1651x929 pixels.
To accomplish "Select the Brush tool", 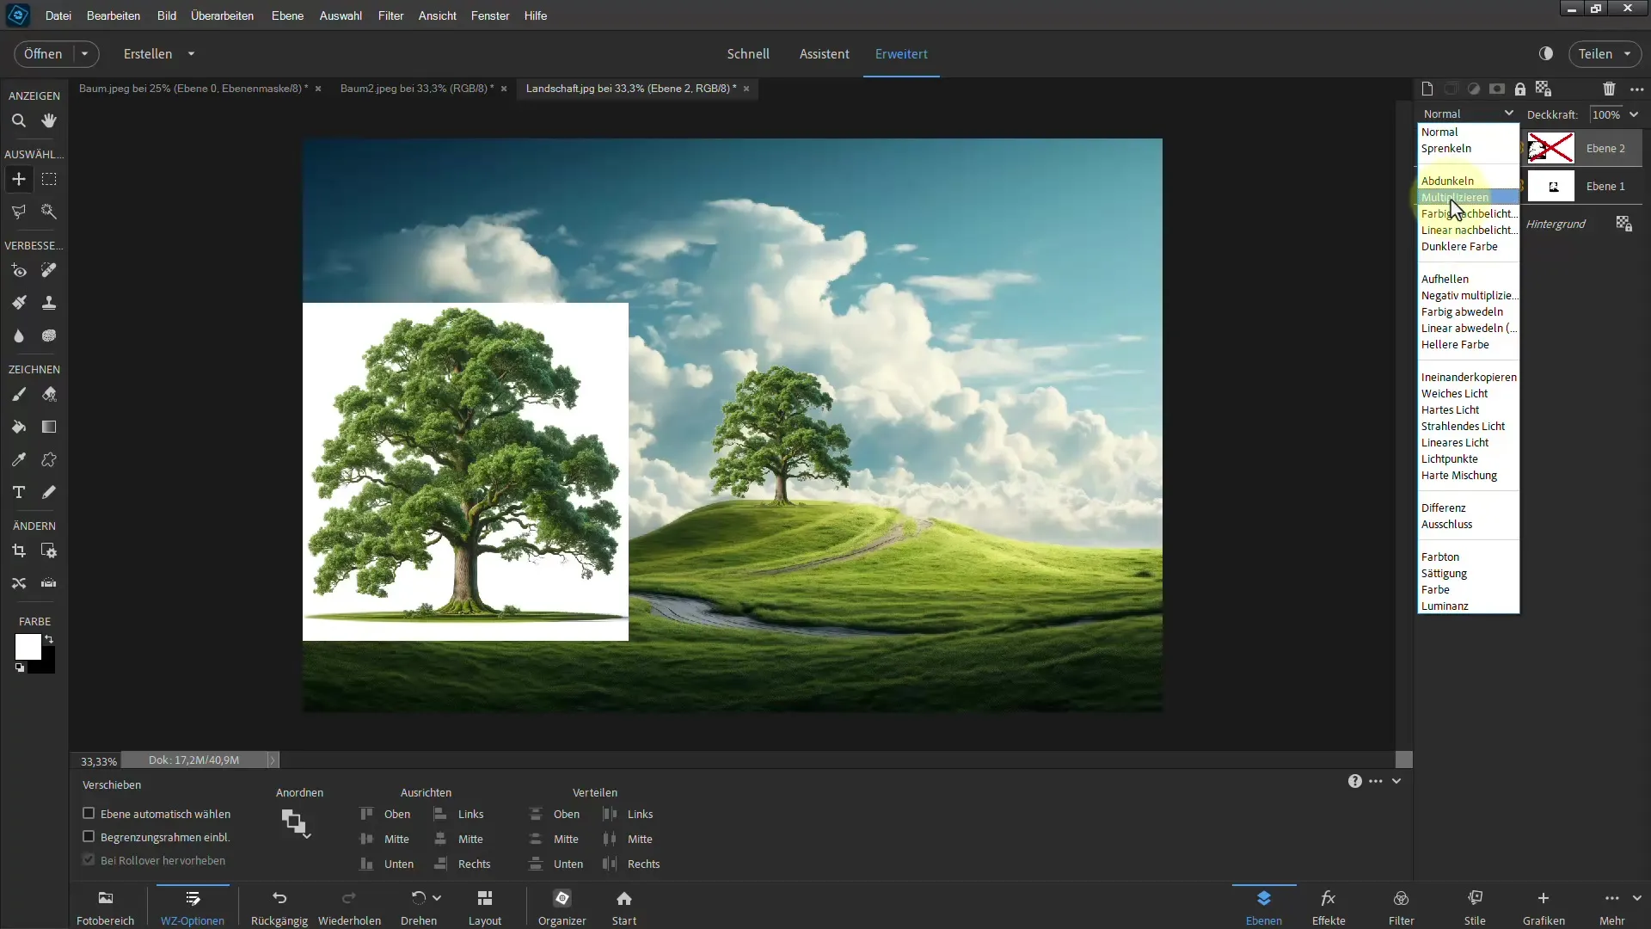I will point(19,394).
